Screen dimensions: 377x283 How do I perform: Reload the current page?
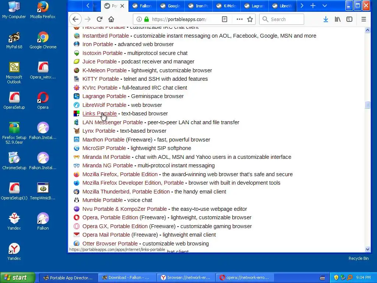coord(99,19)
